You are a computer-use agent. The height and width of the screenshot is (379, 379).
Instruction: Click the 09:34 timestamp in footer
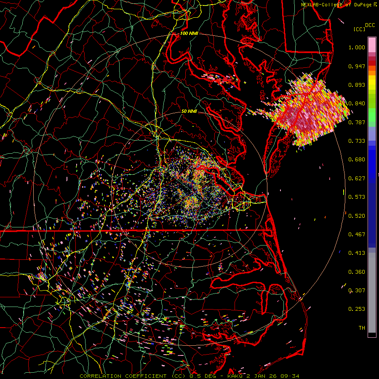click(x=291, y=376)
